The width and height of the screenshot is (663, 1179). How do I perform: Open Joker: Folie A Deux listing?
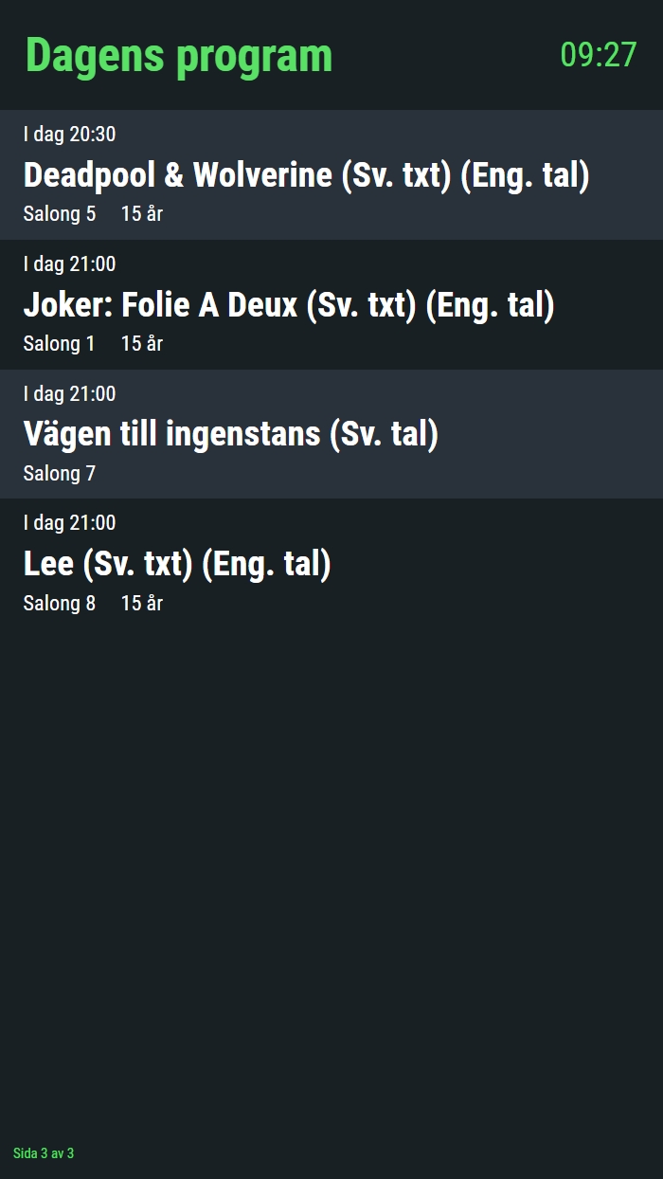point(288,305)
